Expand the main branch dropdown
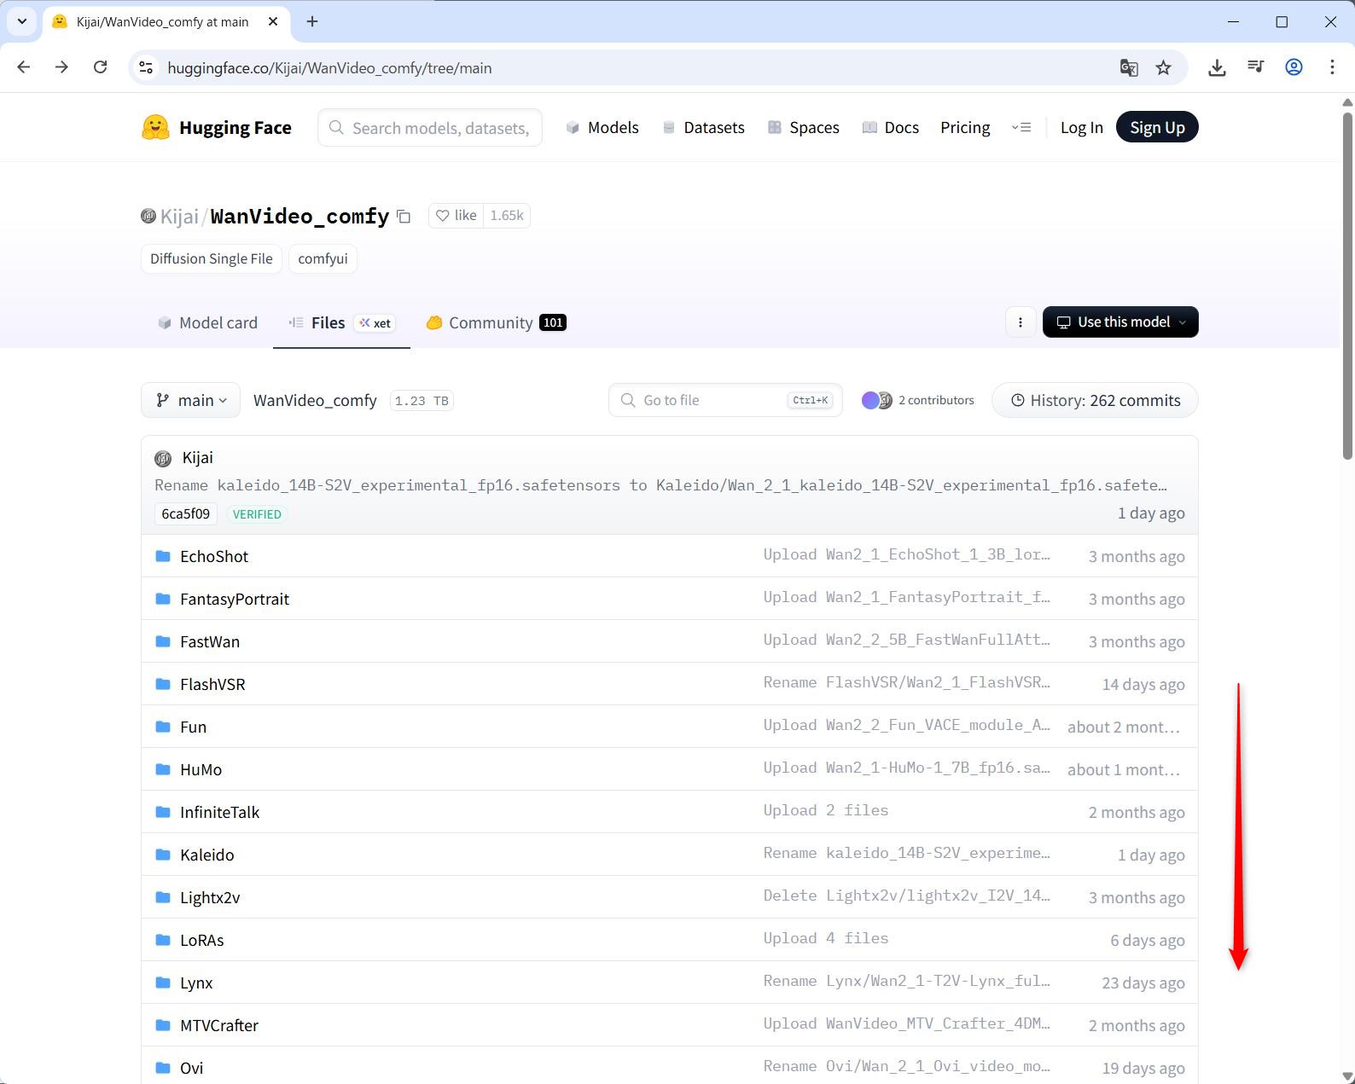The width and height of the screenshot is (1355, 1084). pyautogui.click(x=190, y=400)
